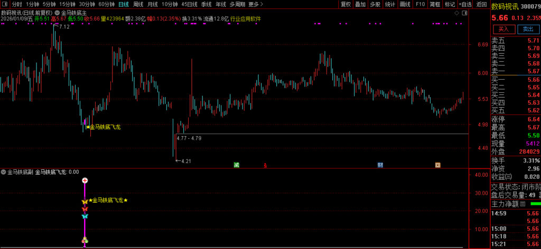Viewport: 541px width, 249px height.
Task: Toggle 复权 price adjustment
Action: click(x=346, y=4)
